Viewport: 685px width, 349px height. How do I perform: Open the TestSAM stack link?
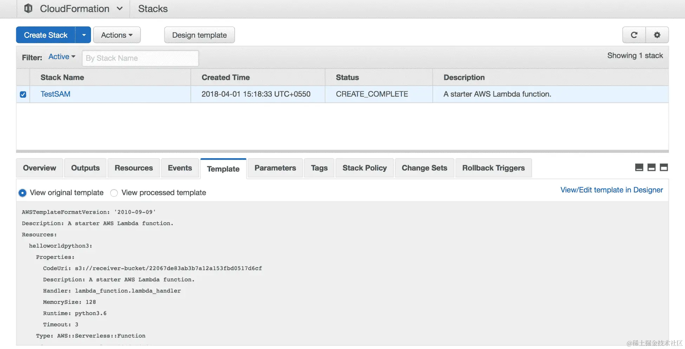(56, 94)
